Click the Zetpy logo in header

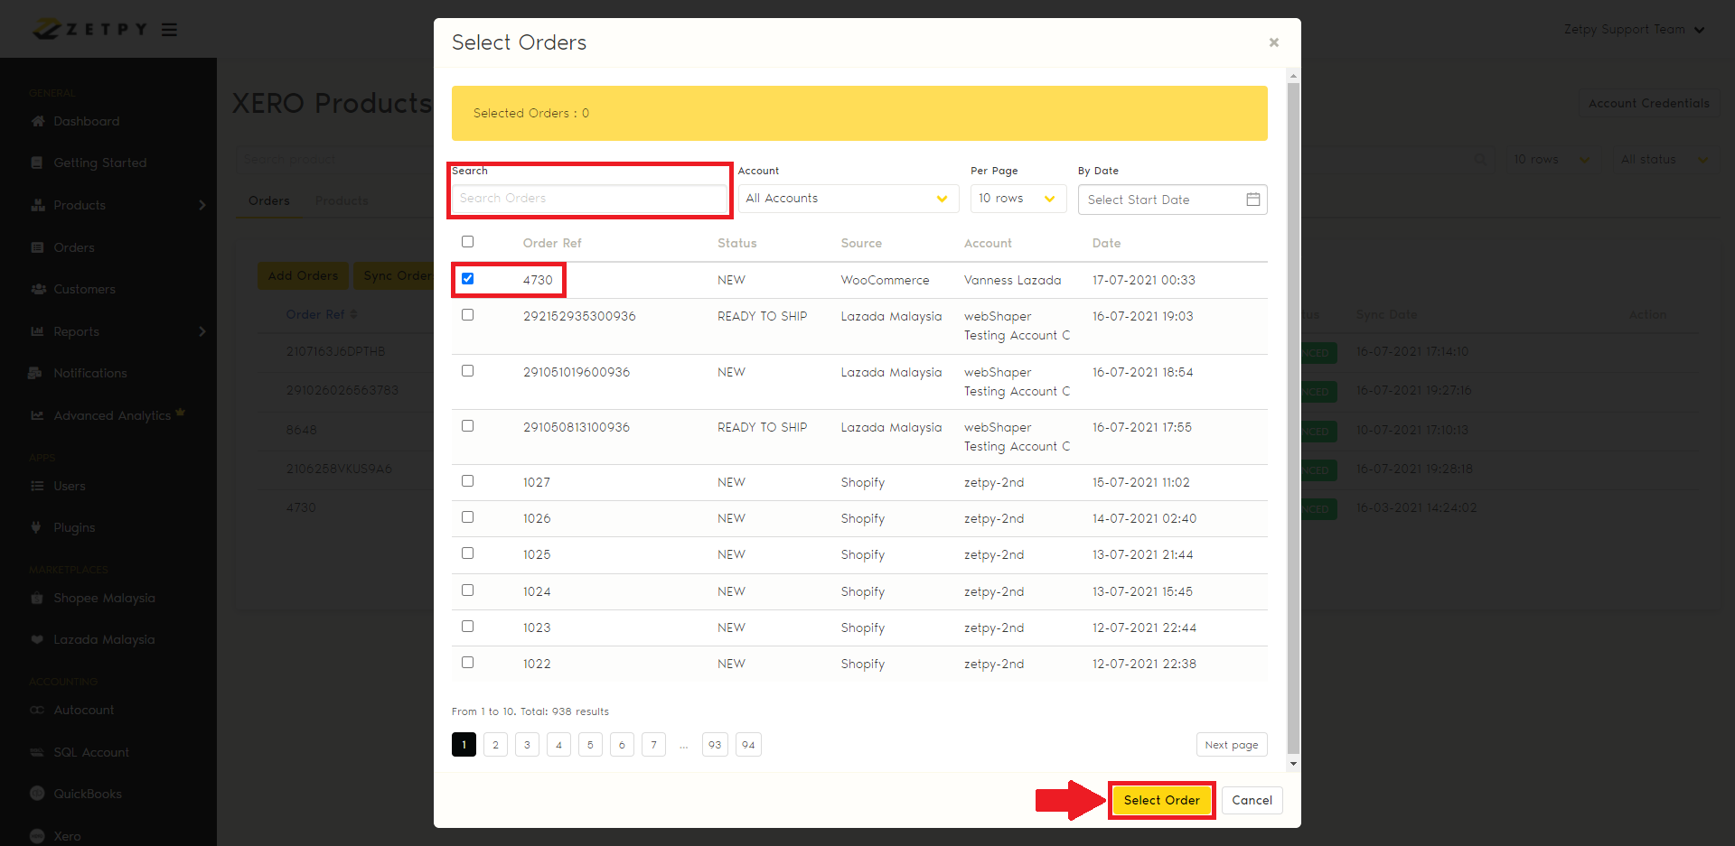point(89,29)
